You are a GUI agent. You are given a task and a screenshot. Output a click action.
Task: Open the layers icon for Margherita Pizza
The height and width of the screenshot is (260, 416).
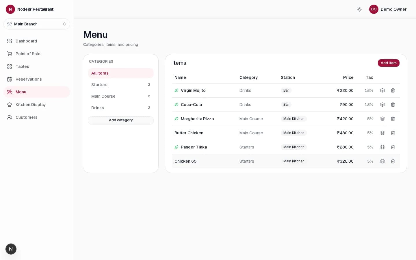pyautogui.click(x=382, y=119)
